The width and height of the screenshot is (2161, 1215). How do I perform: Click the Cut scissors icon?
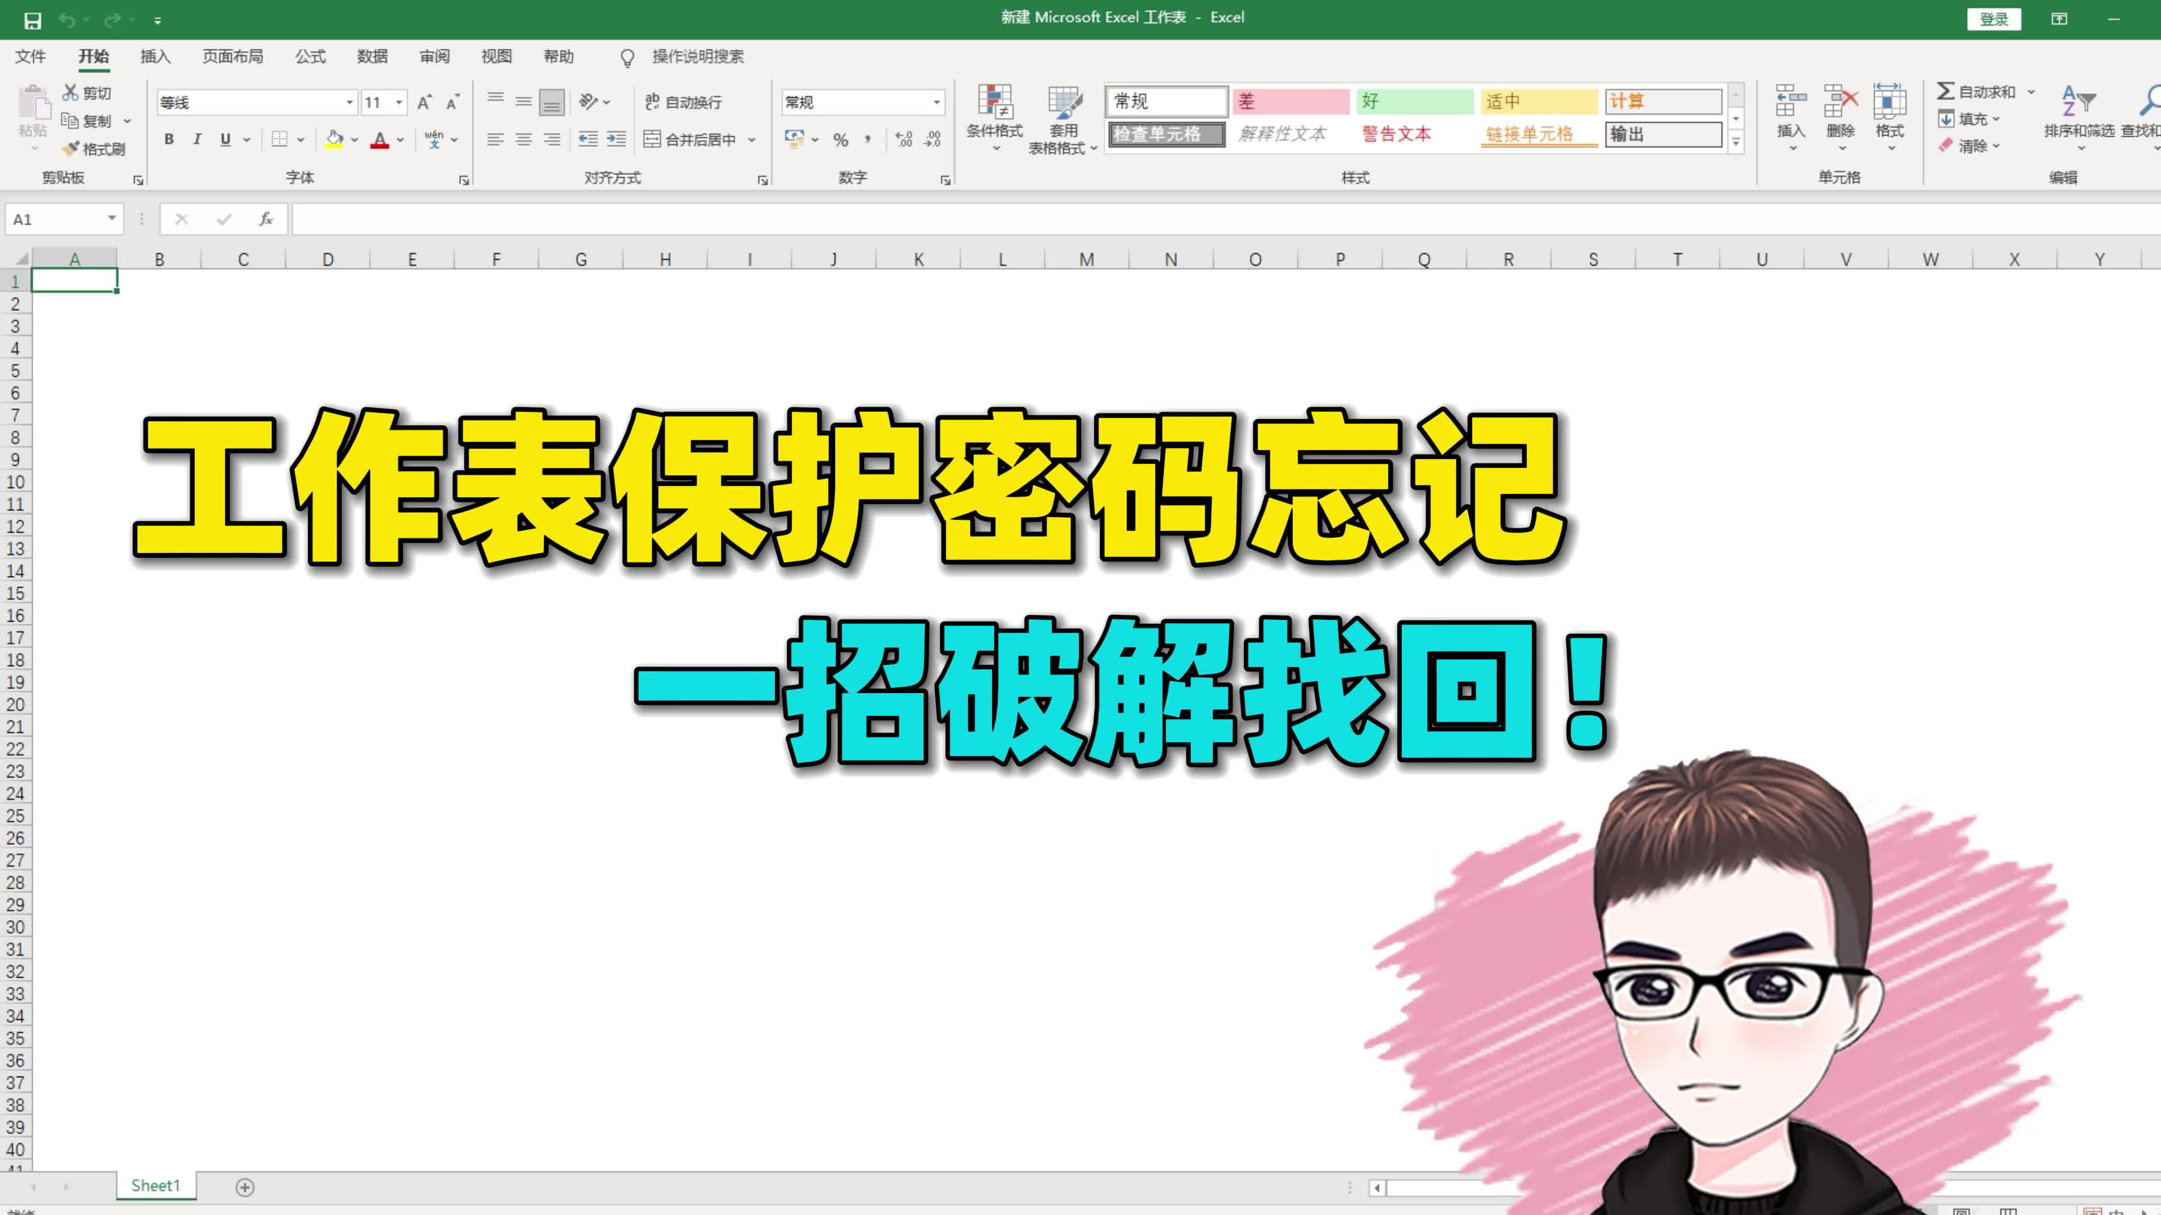70,92
